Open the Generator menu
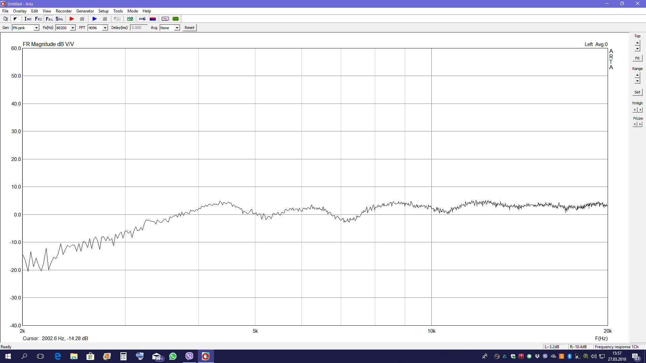Screen dimensions: 646x363 point(85,11)
